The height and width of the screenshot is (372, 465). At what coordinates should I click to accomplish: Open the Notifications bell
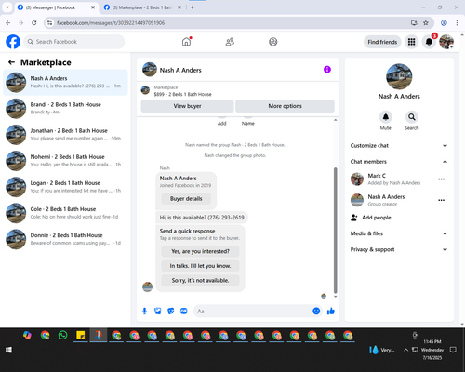tap(429, 42)
